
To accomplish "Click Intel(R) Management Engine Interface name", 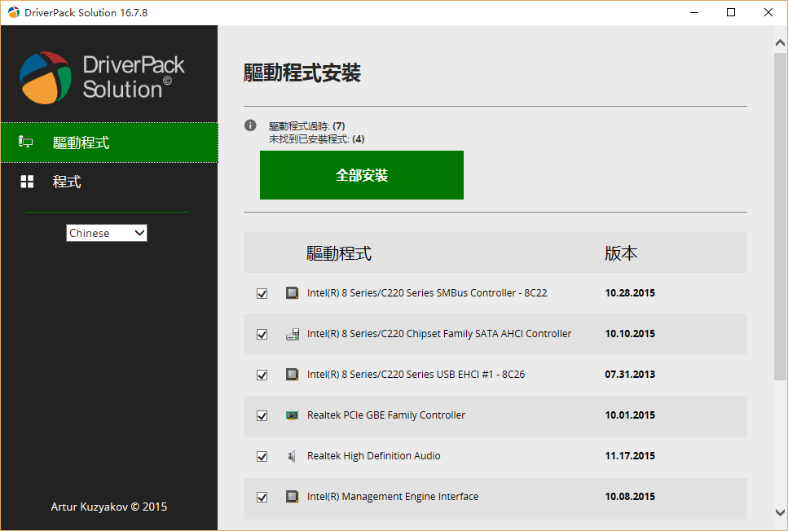I will coord(393,496).
